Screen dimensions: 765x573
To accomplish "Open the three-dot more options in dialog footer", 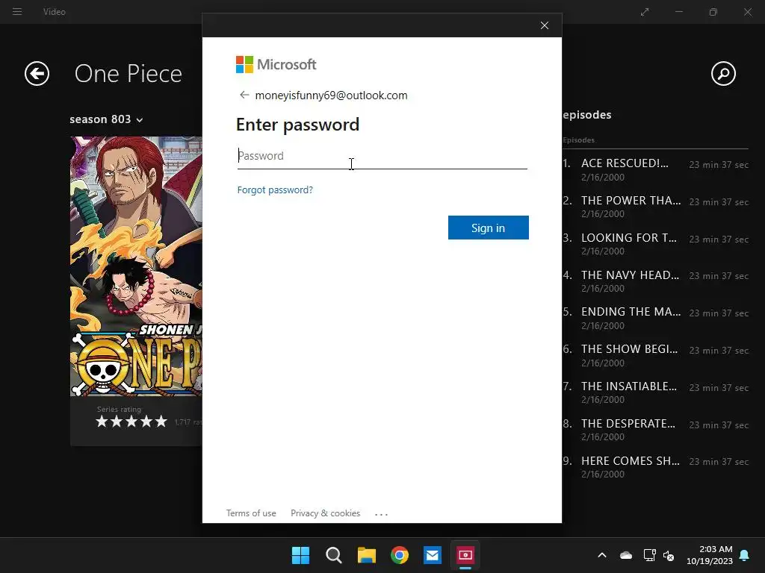I will click(381, 514).
